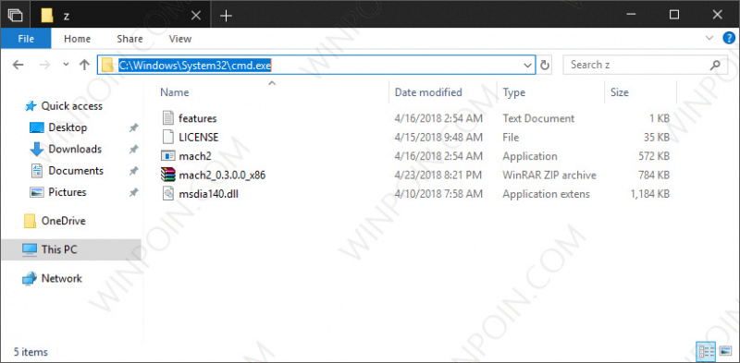Select Quick access in navigation pane

(71, 106)
